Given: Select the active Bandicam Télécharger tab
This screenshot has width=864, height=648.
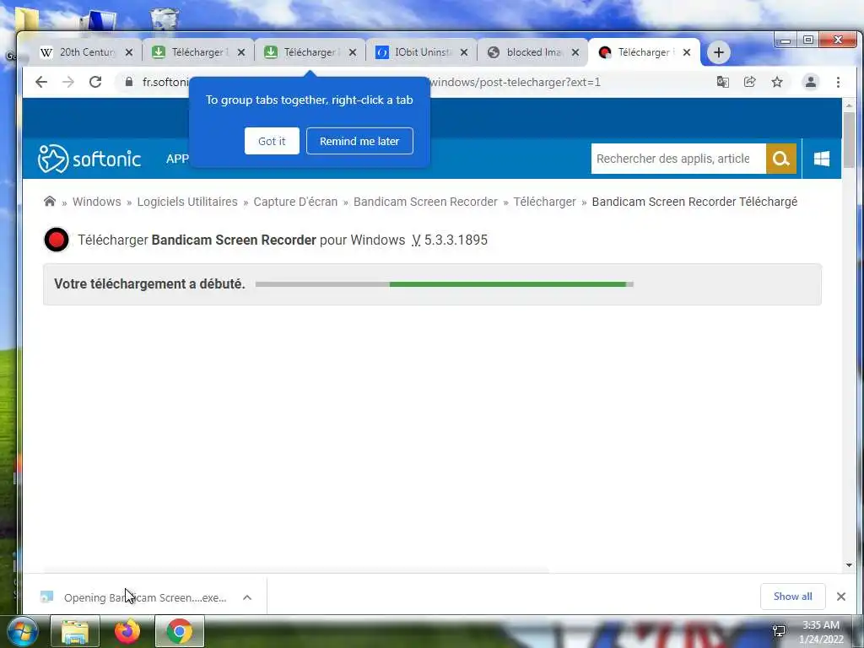Looking at the screenshot, I should tap(643, 52).
